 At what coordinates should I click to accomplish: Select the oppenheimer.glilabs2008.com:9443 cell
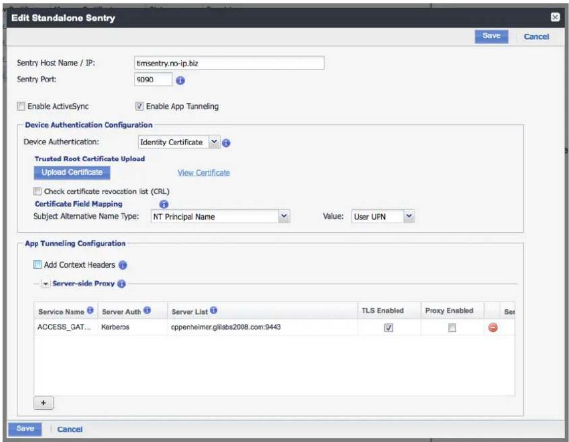263,327
